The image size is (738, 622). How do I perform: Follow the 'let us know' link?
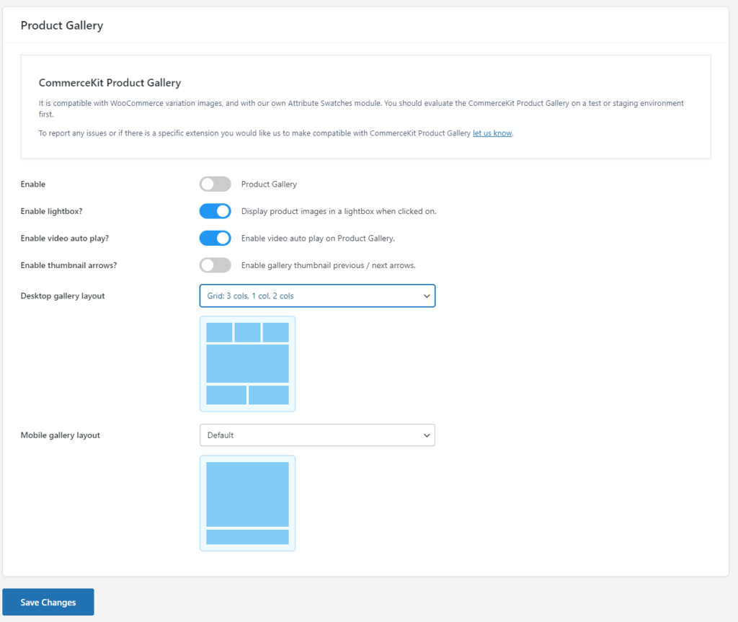click(x=492, y=133)
